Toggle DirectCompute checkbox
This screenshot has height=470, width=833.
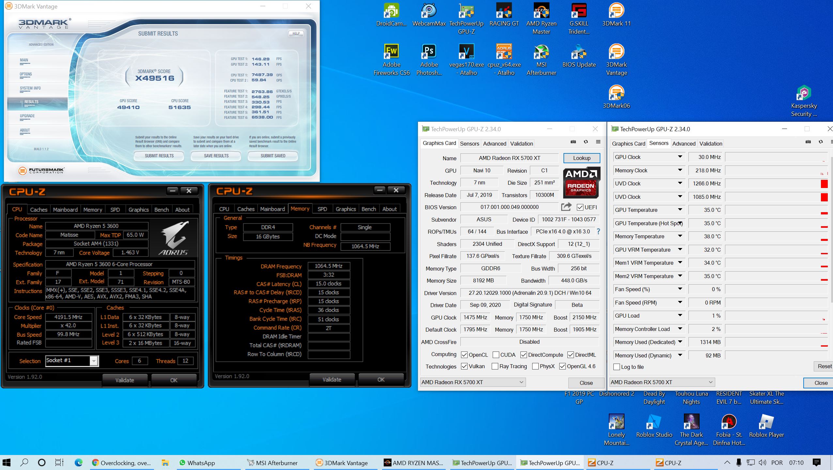coord(523,355)
